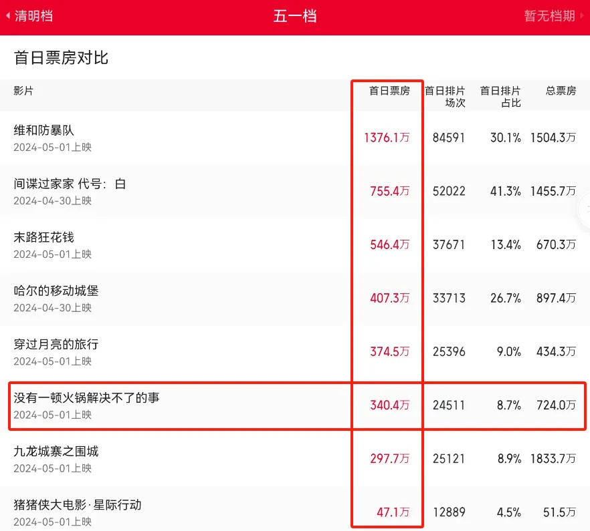Click the 52022 screenings count
The height and width of the screenshot is (531, 590).
click(x=449, y=191)
